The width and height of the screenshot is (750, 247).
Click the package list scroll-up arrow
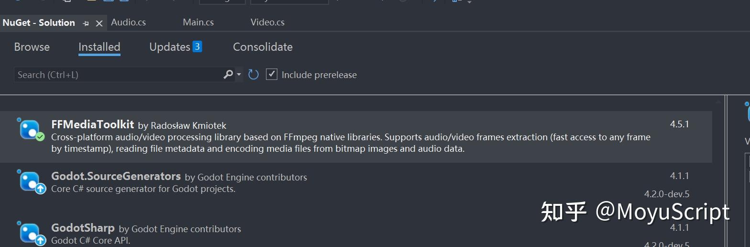click(x=718, y=101)
